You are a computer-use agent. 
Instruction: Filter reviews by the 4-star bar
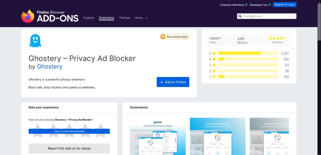(249, 59)
